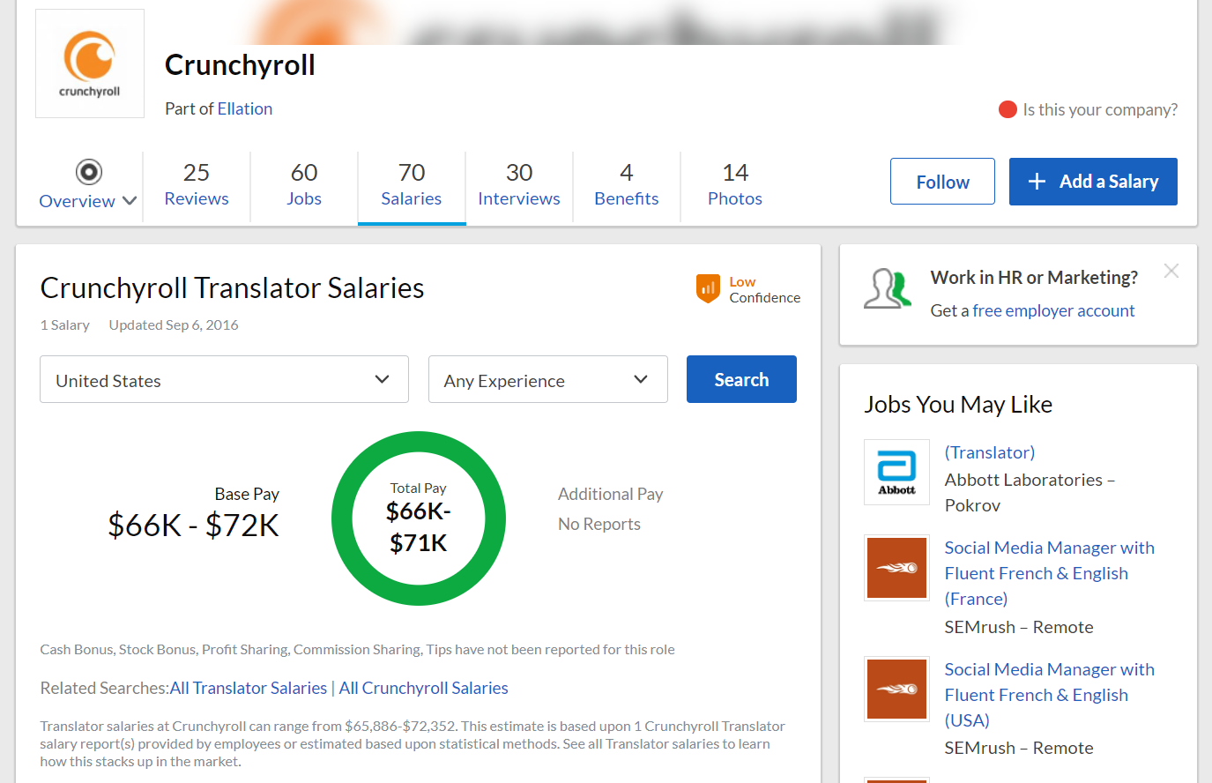The image size is (1212, 783).
Task: Click the SEMrush logo for the France job
Action: point(896,568)
